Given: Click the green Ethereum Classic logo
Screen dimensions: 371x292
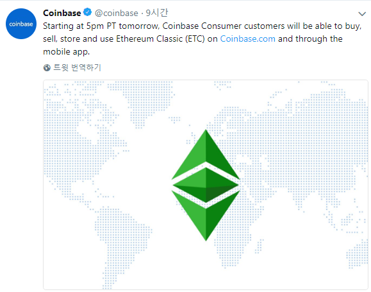Looking at the screenshot, I should (206, 185).
